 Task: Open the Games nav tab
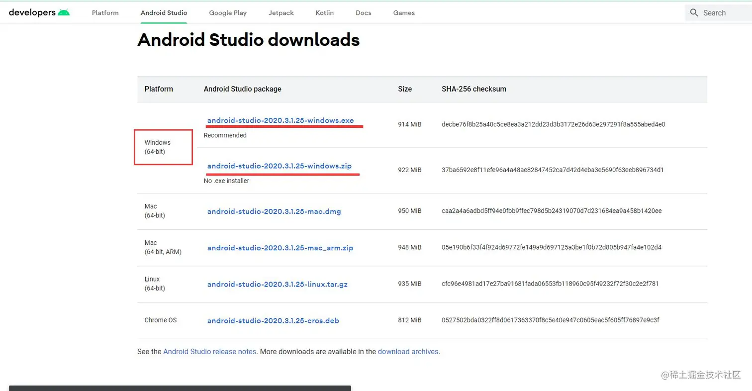coord(404,13)
